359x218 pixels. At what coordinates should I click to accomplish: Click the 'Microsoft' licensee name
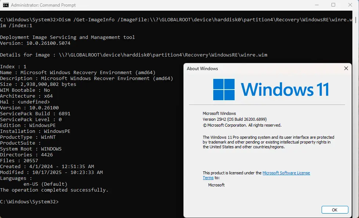pyautogui.click(x=216, y=185)
